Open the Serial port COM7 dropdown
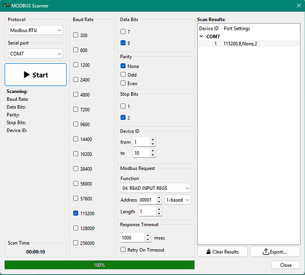The height and width of the screenshot is (275, 305). pyautogui.click(x=36, y=54)
